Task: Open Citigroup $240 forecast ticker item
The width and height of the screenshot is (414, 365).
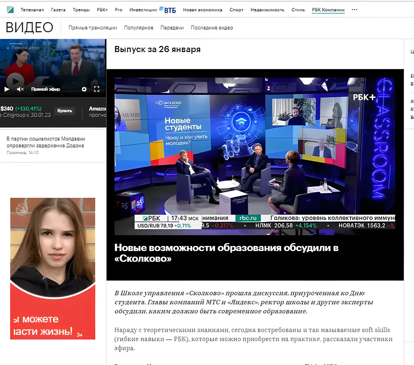Action: tap(26, 112)
